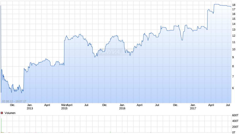The height and width of the screenshot is (135, 242).
Task: Select price axis value 10
Action: pos(234,49)
